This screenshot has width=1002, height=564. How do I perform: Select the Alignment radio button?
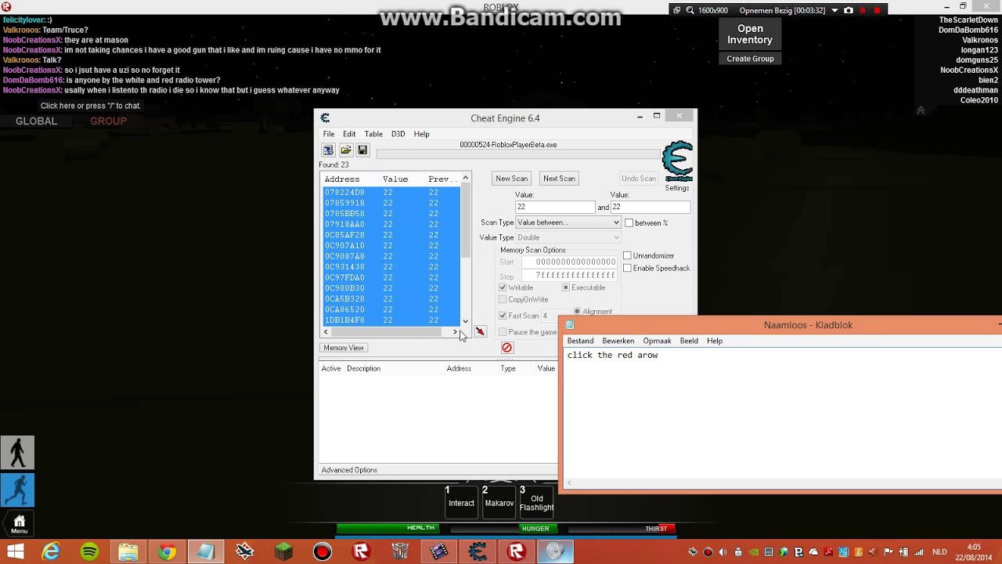coord(577,311)
